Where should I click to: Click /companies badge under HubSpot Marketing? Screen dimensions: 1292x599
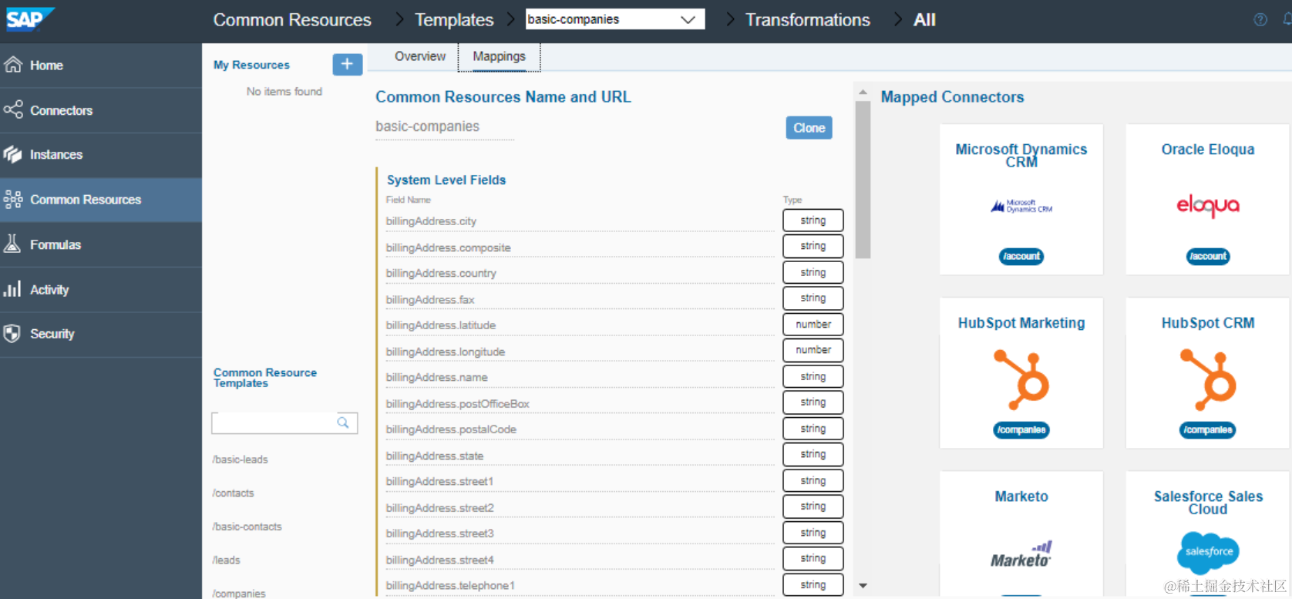click(1021, 430)
